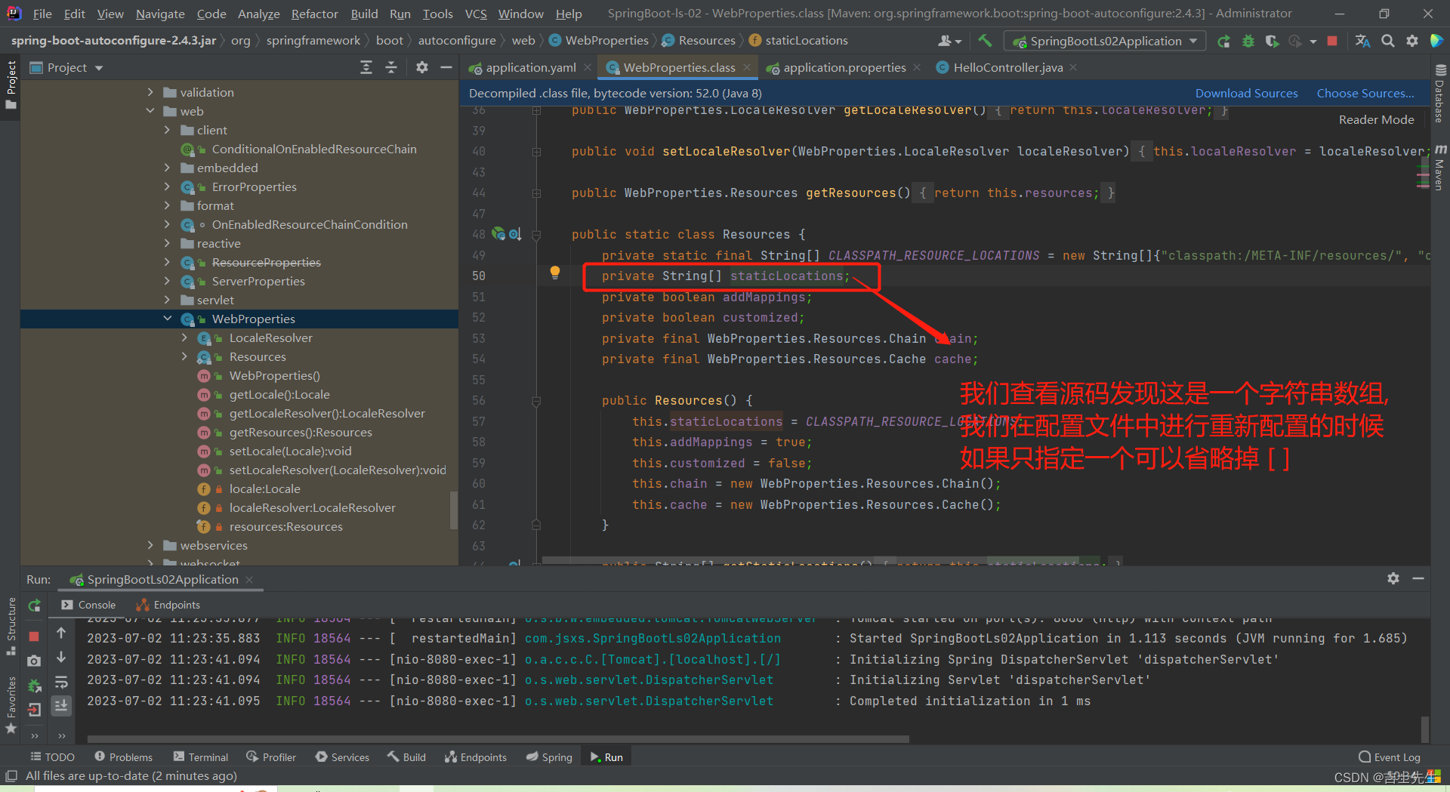Open Search Everywhere magnifier icon
Image resolution: width=1450 pixels, height=792 pixels.
point(1388,41)
